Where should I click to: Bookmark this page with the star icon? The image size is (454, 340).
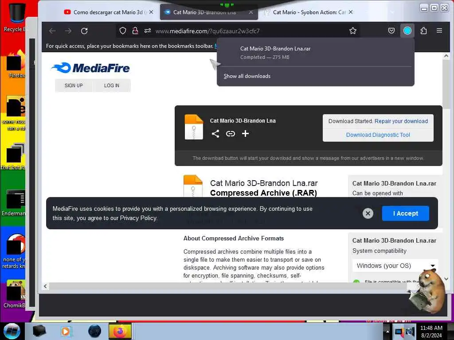coord(352,31)
